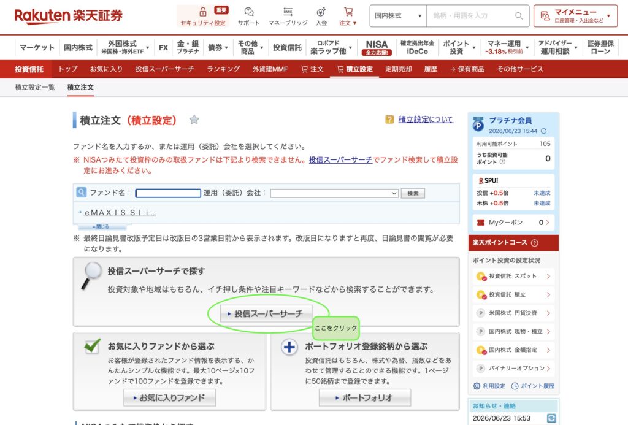Click the 利用設定 gear icon
Image resolution: width=628 pixels, height=425 pixels.
pos(477,386)
